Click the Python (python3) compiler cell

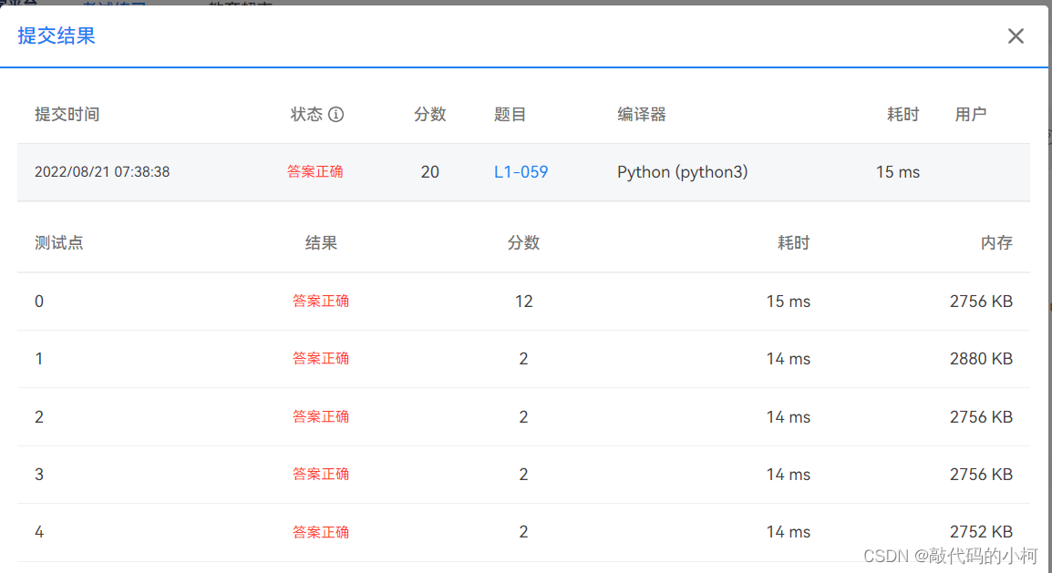(682, 171)
